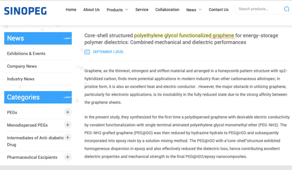Open the Collaboration page
292x170 pixels.
click(167, 10)
